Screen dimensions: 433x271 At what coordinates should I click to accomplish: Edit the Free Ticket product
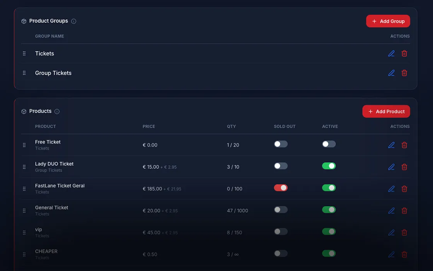[x=391, y=145]
